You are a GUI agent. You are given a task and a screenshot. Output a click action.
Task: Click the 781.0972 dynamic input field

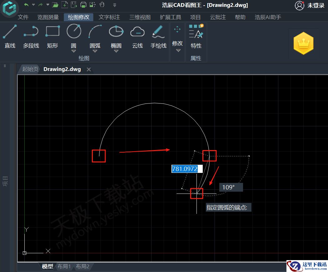[187, 169]
